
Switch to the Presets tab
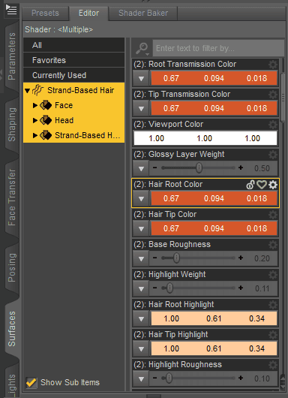coord(45,13)
